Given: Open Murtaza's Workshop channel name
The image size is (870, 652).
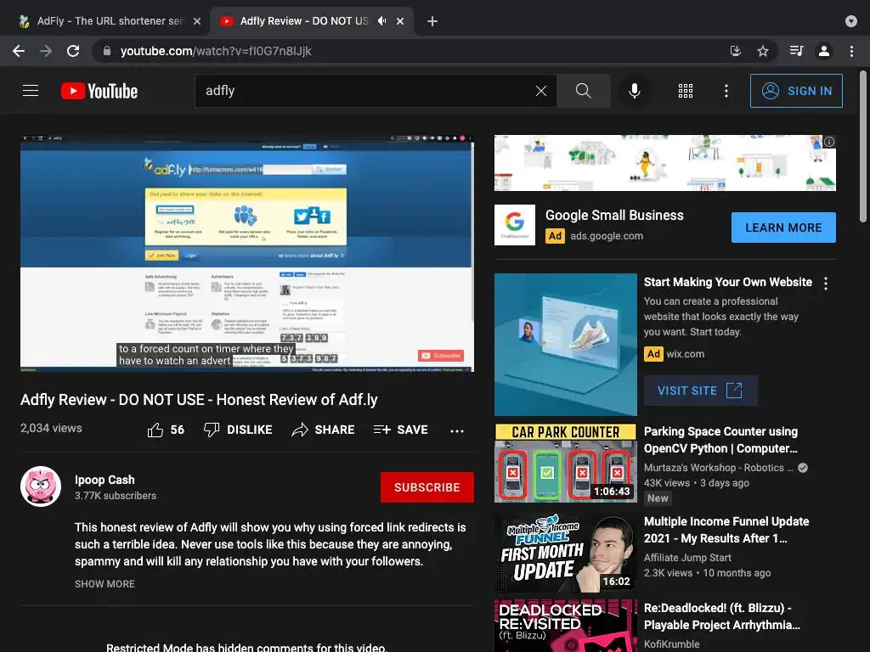Looking at the screenshot, I should (x=719, y=468).
